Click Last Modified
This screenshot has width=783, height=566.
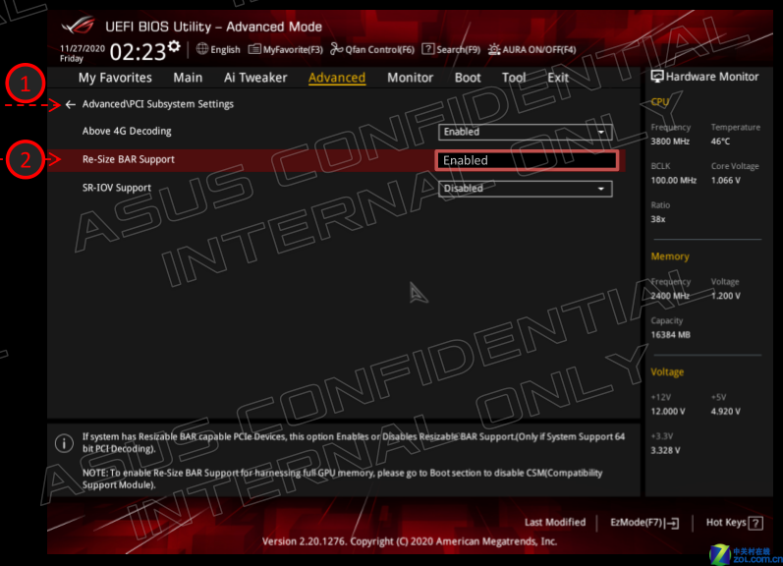coord(555,523)
